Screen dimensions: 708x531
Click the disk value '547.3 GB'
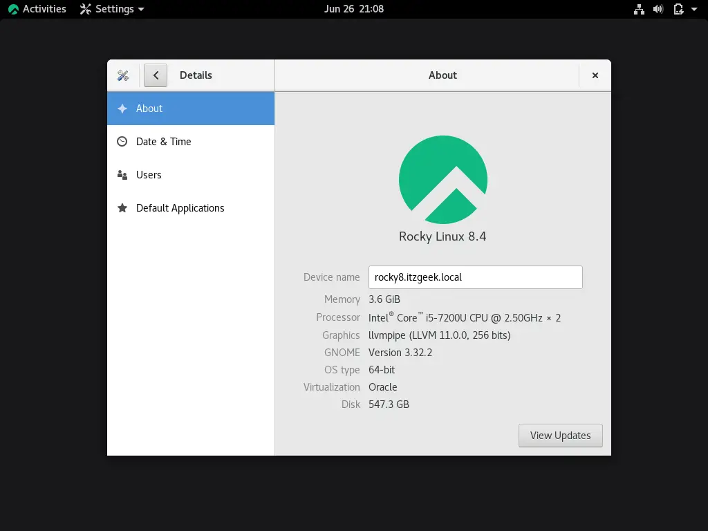[389, 404]
